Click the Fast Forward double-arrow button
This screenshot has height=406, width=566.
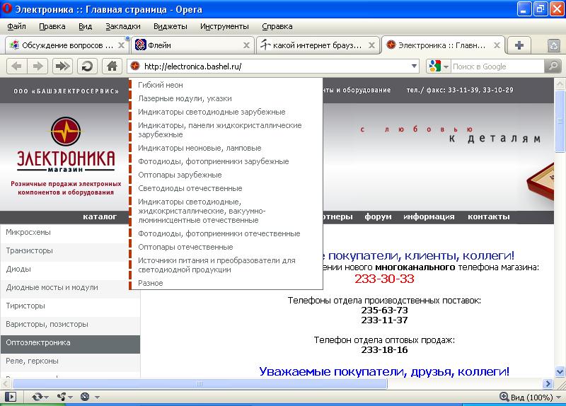(x=62, y=66)
